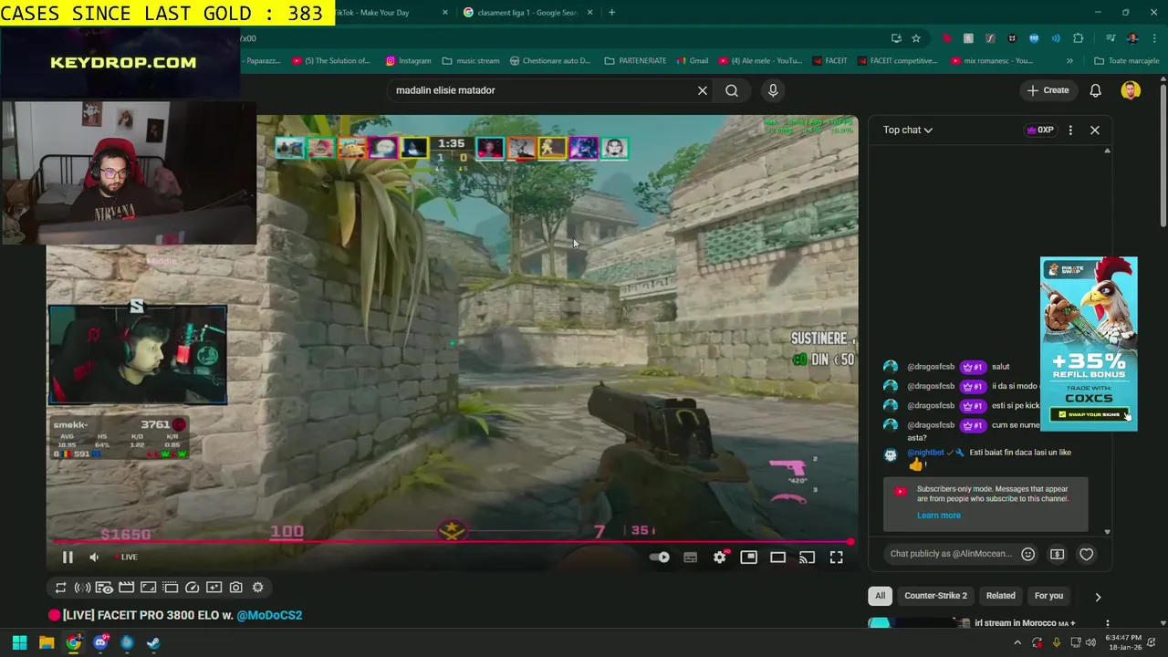Toggle the autoplay switch in player
Image resolution: width=1168 pixels, height=657 pixels.
pyautogui.click(x=660, y=558)
